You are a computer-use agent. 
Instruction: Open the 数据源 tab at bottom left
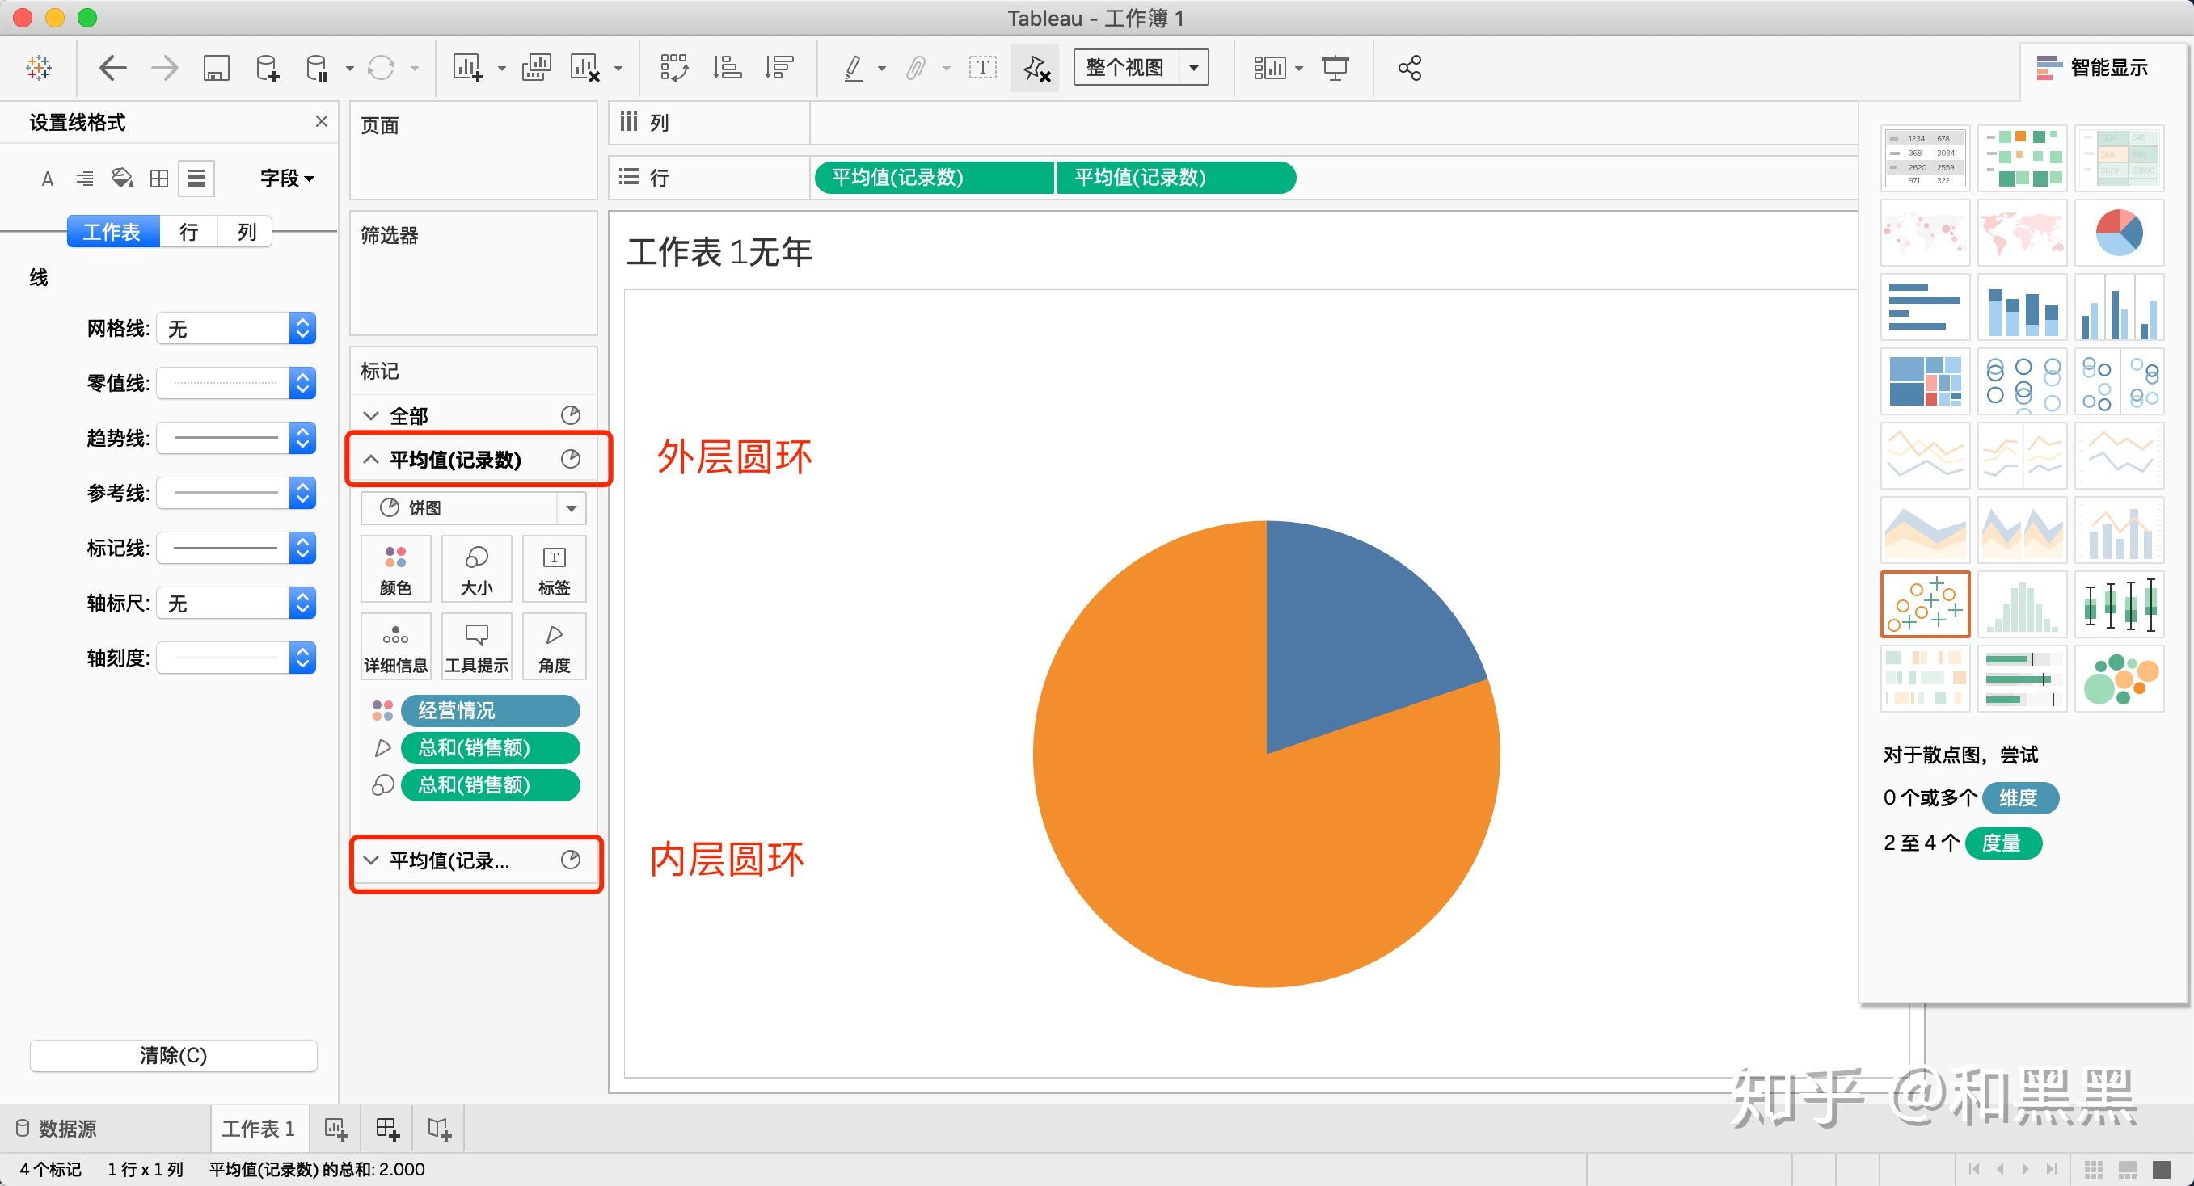pos(66,1128)
